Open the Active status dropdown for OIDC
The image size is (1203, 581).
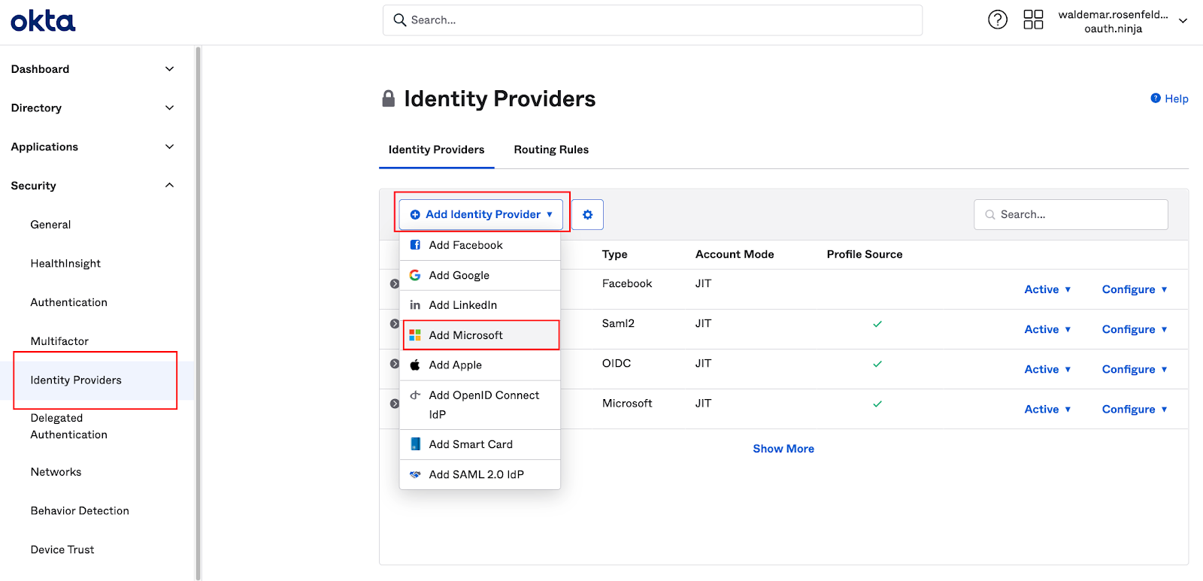pos(1047,369)
